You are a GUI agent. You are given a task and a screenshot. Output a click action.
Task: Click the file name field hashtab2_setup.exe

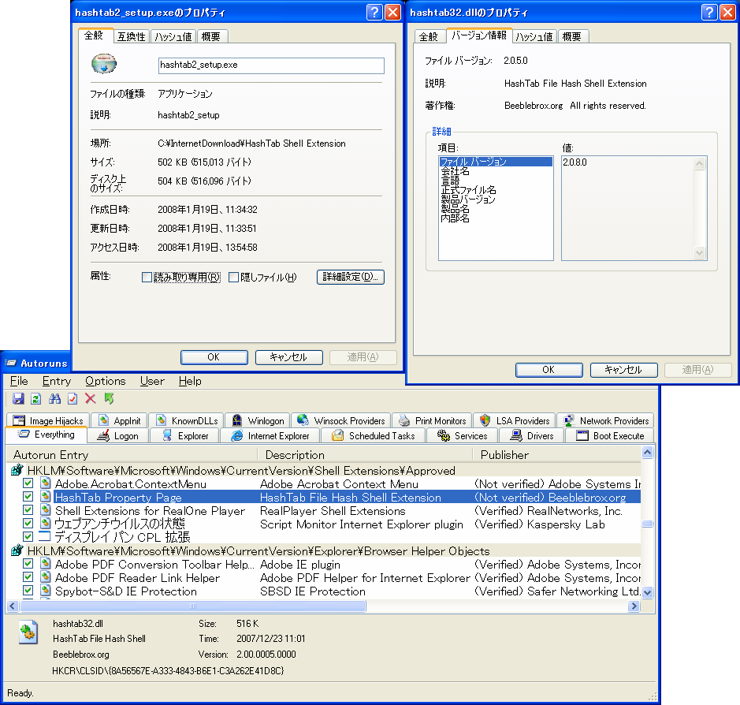(271, 65)
